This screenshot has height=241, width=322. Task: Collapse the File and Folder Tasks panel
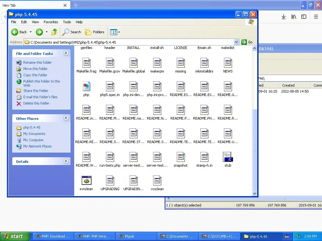[x=66, y=53]
